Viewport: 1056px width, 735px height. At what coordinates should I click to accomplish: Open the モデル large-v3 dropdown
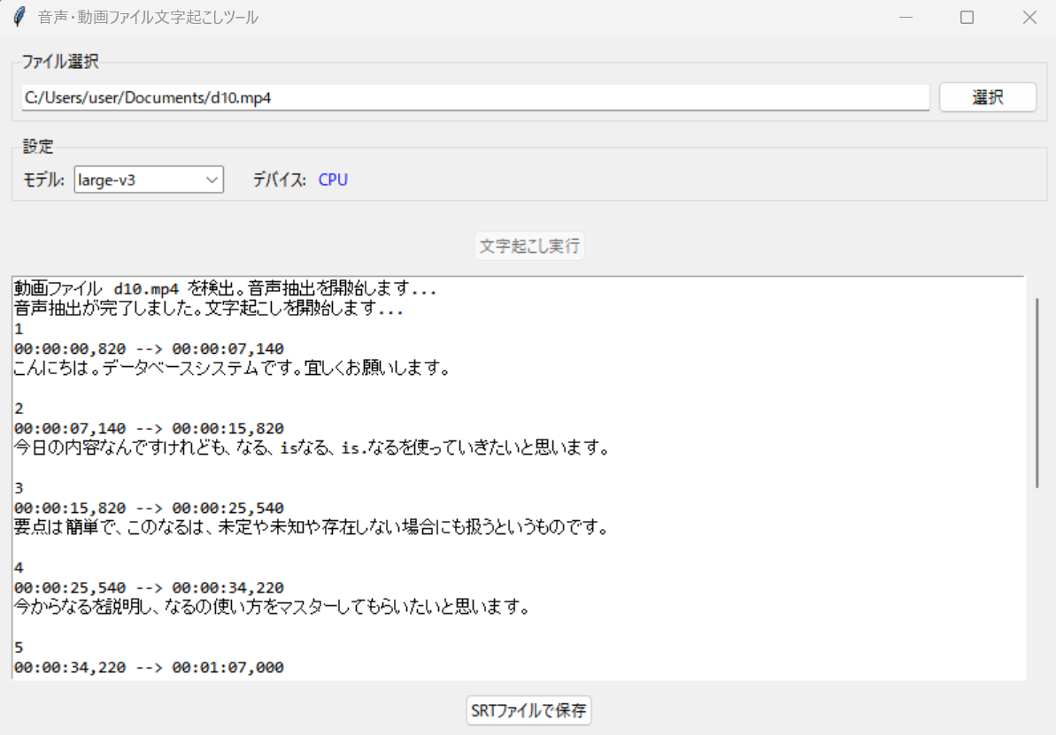coord(149,180)
